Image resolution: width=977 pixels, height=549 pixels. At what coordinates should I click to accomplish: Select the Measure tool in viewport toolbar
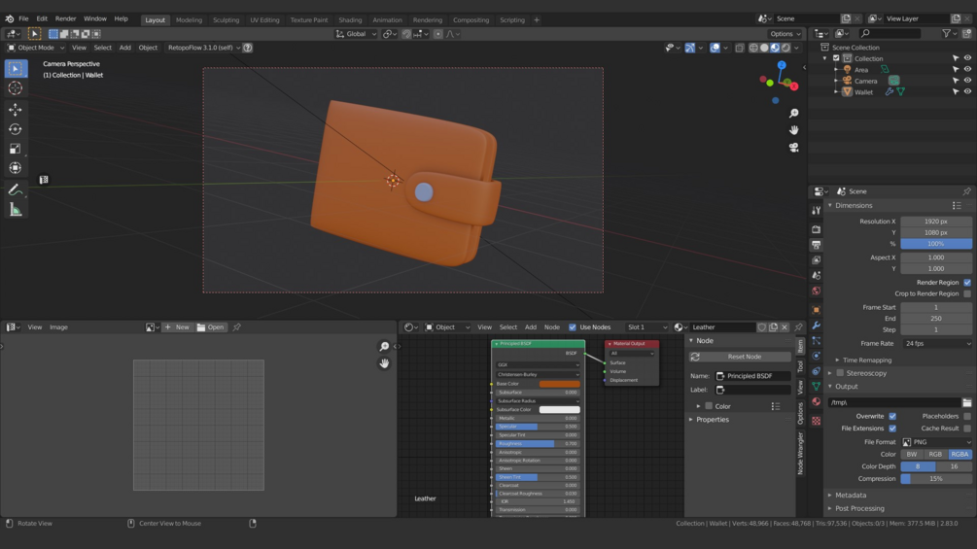[x=16, y=210]
